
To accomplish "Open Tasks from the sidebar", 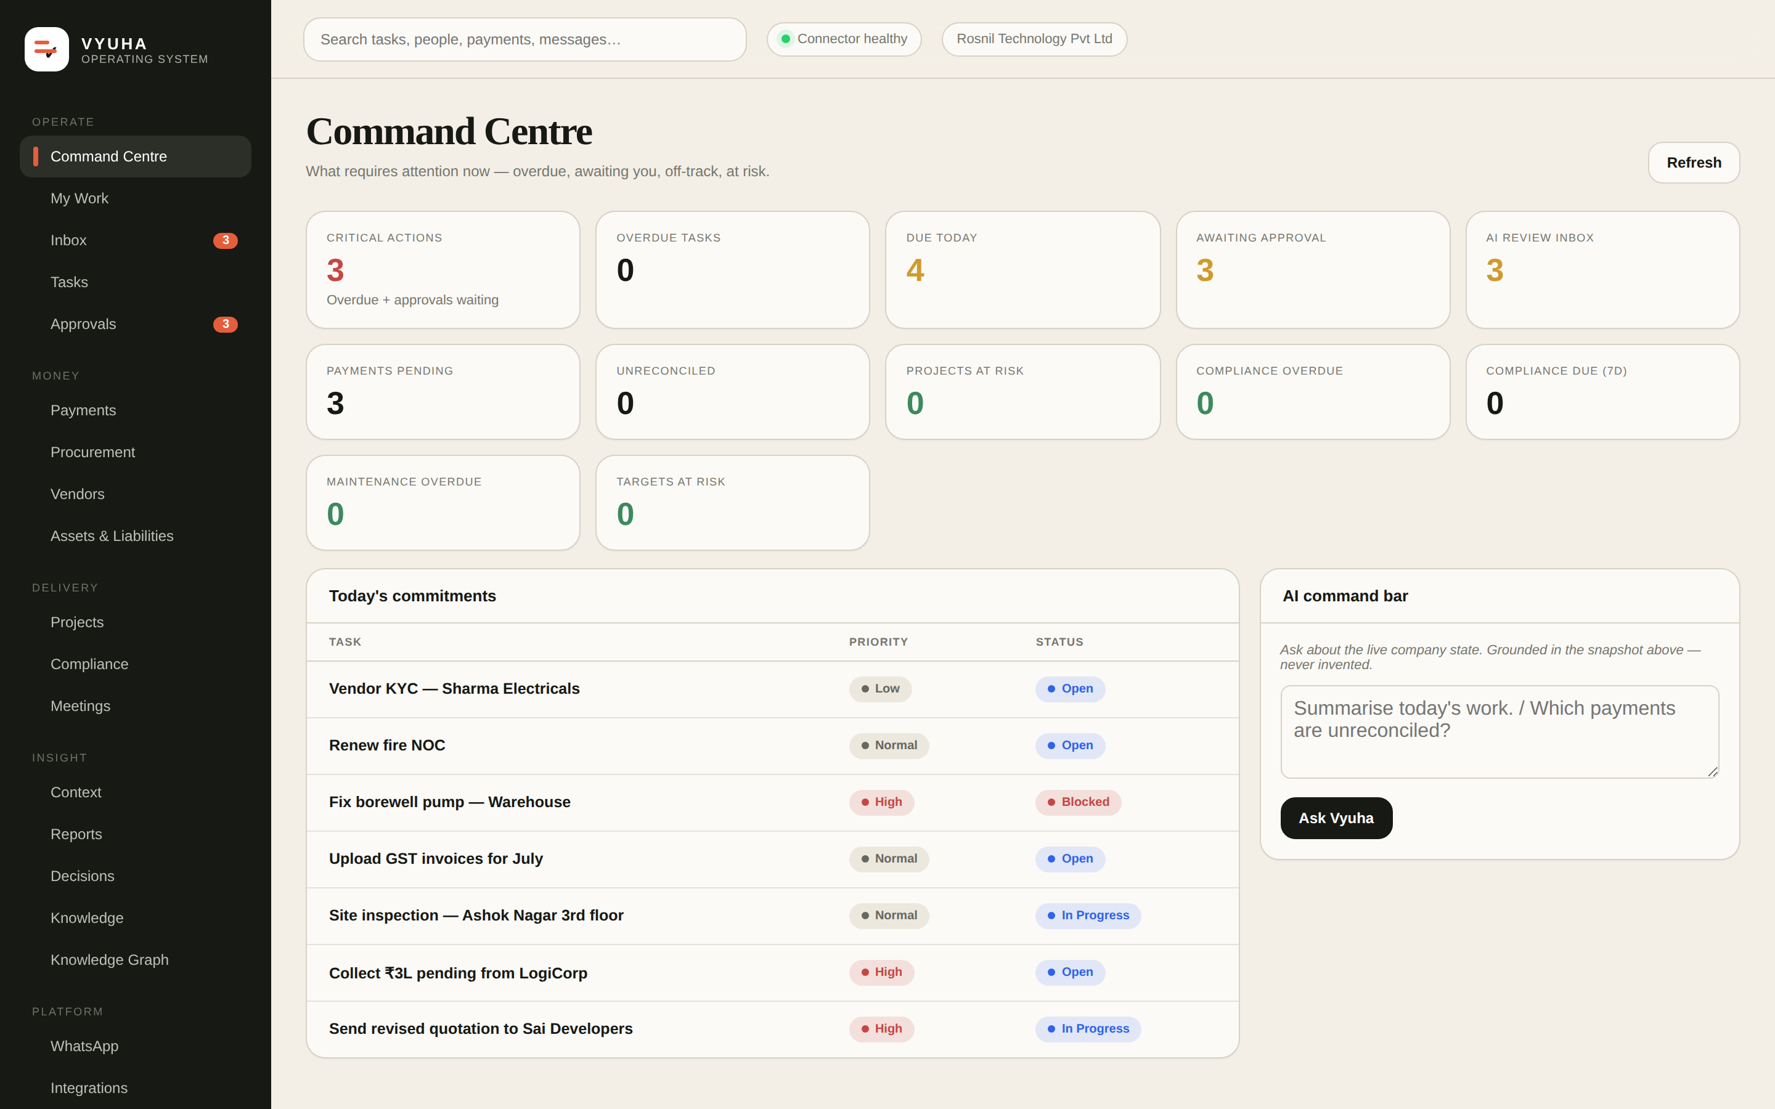I will [136, 282].
